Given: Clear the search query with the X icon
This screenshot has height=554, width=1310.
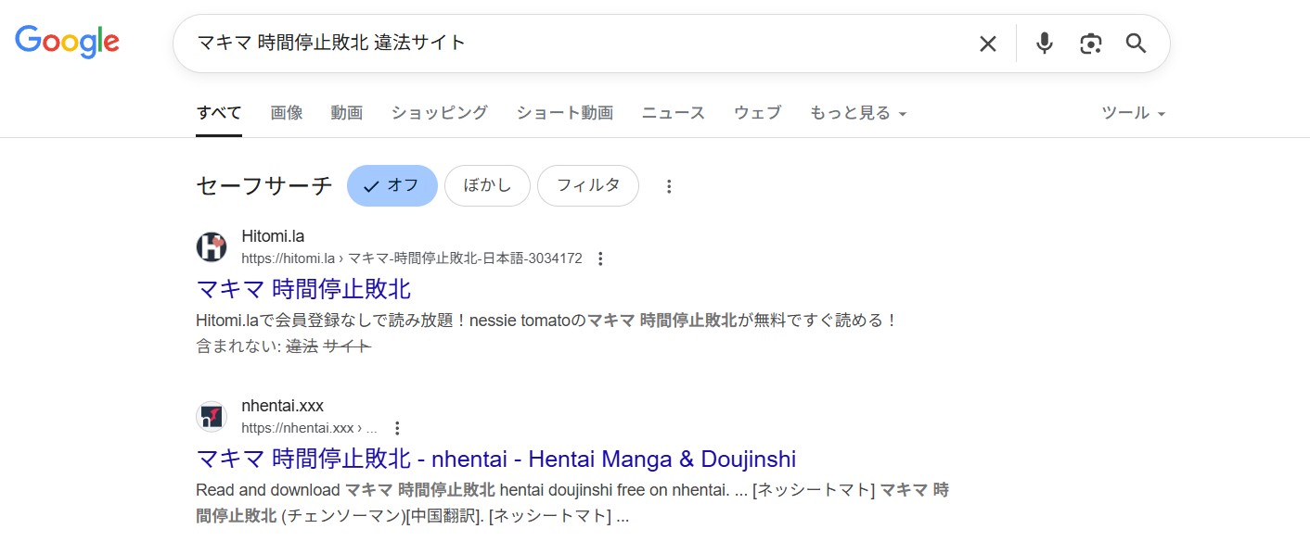Looking at the screenshot, I should 987,43.
